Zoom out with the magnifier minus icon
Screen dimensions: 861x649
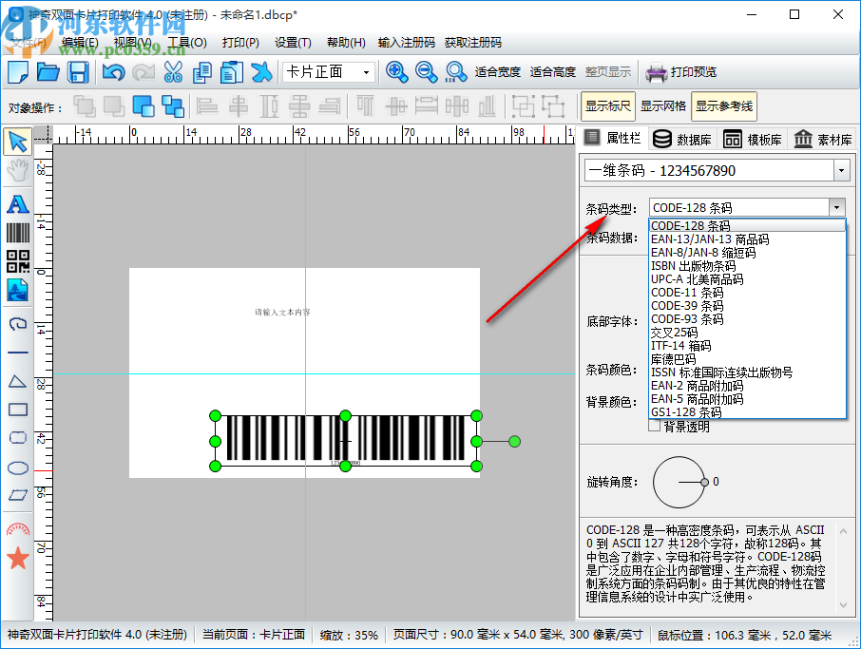pyautogui.click(x=426, y=72)
